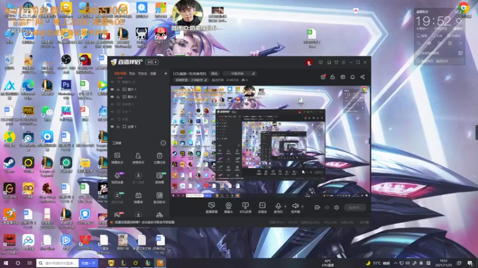Change the 英雄联盟 category selector

pyautogui.click(x=191, y=80)
